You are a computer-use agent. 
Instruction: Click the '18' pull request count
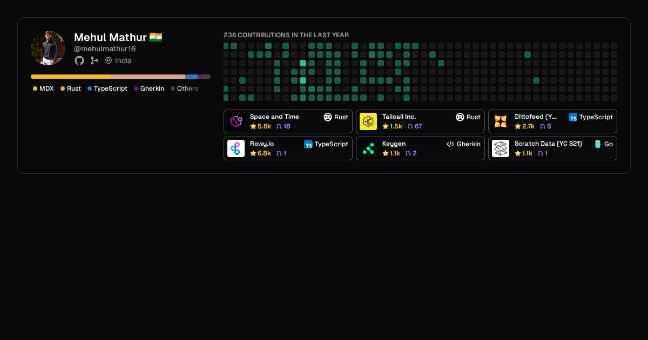click(x=287, y=126)
